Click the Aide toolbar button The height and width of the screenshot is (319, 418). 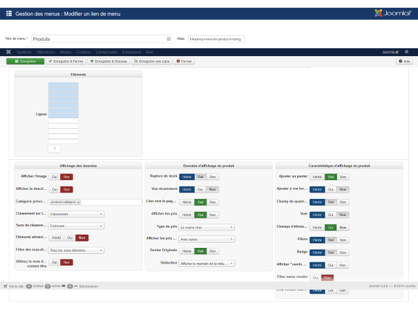point(404,61)
